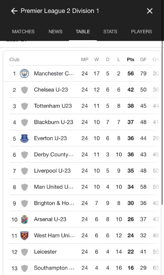Click the Chelsea U-23 shield icon

[24, 90]
